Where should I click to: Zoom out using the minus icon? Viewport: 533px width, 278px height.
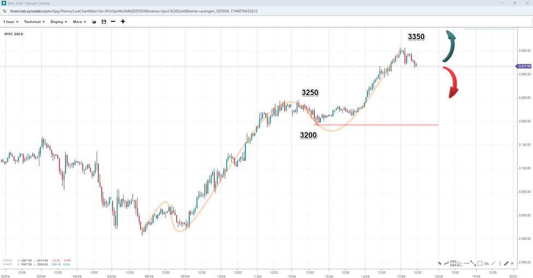pyautogui.click(x=113, y=22)
